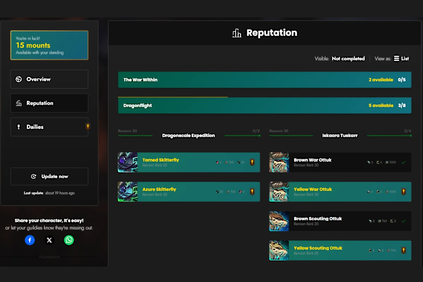Click the exclamation badge on Dailies
Screen dimensions: 423x282
coord(87,126)
